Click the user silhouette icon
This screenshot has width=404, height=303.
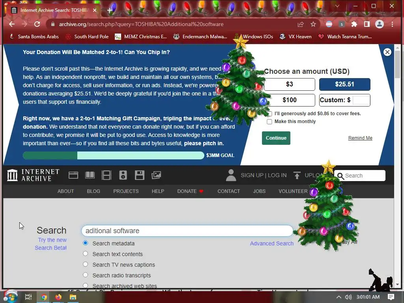coord(231,175)
